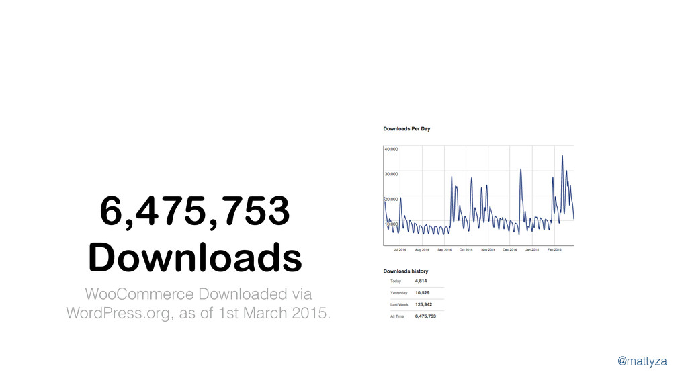Click the 'Downloads Per Day' chart title
Screen dimensions: 688x387
(406, 129)
